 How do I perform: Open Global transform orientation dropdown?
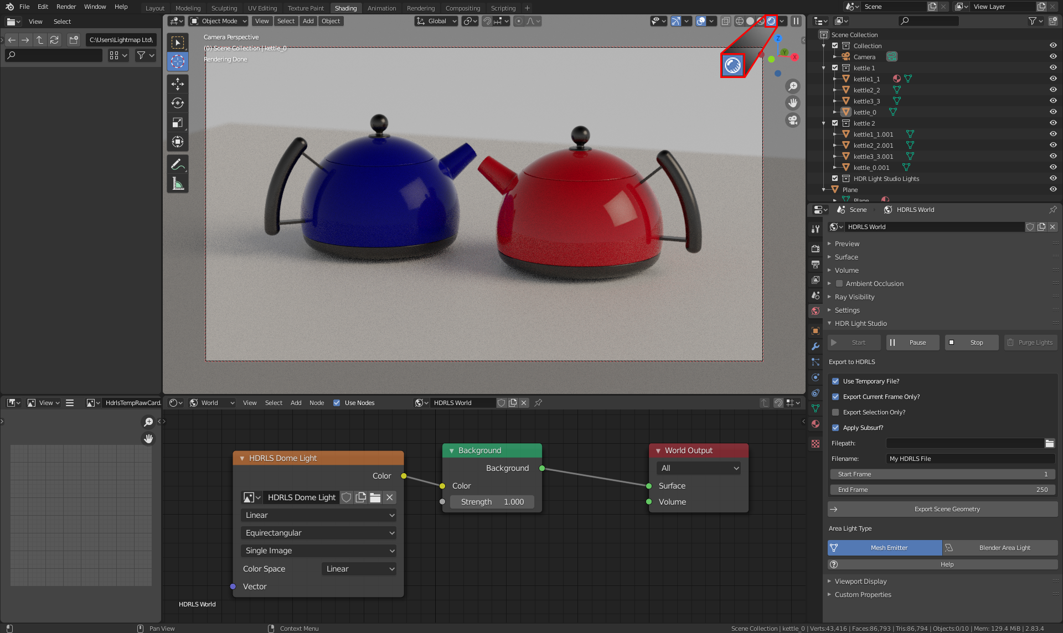tap(436, 21)
